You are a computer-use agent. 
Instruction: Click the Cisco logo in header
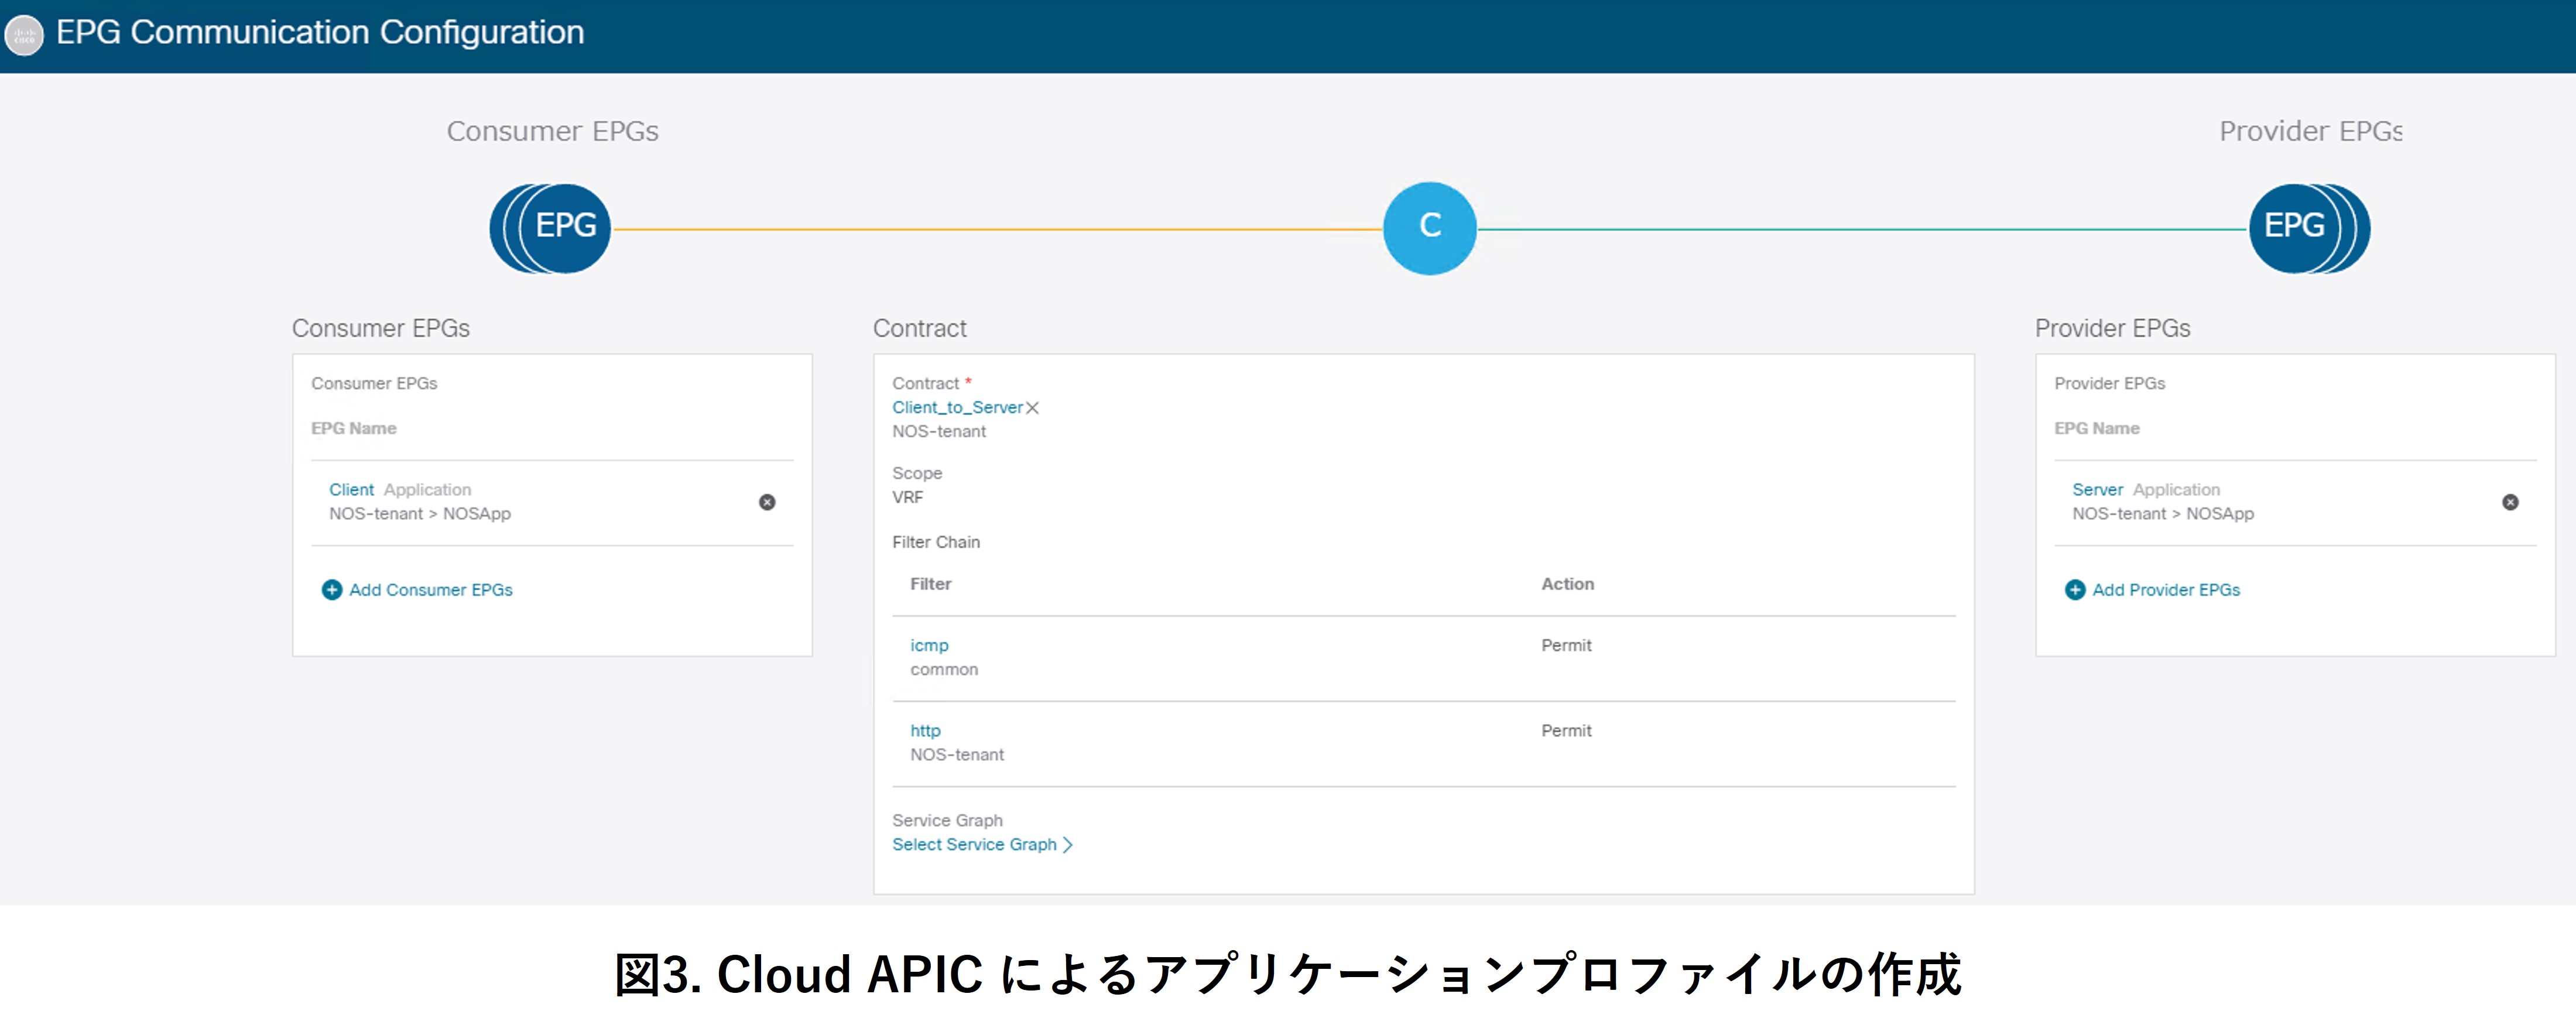coord(24,36)
